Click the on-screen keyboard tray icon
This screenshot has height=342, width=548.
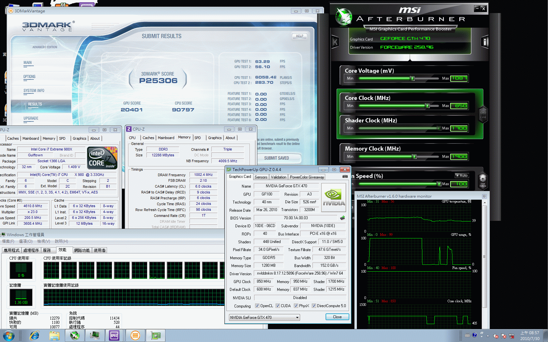click(x=467, y=335)
